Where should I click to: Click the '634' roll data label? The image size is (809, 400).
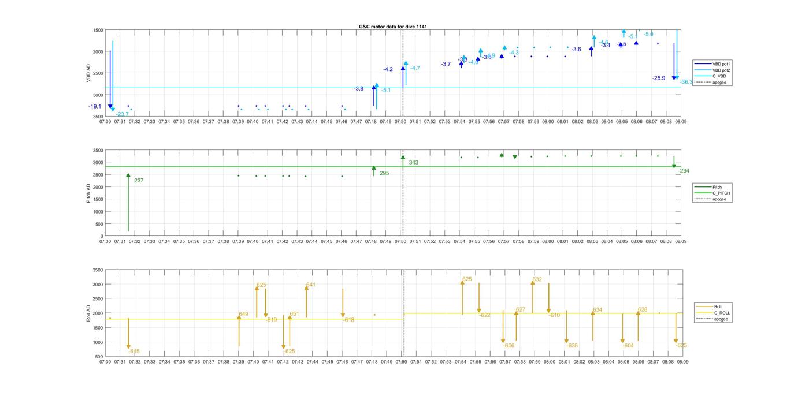(x=597, y=310)
